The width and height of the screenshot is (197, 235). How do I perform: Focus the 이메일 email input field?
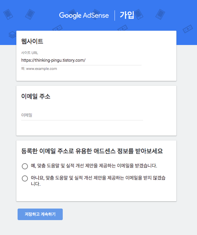click(82, 115)
